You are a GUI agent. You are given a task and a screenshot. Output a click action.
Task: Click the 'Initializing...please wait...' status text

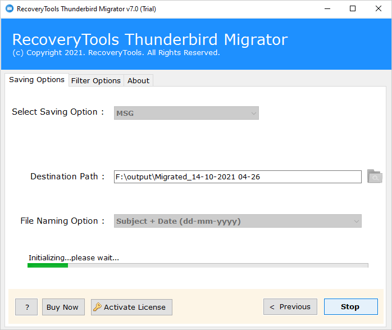[74, 257]
